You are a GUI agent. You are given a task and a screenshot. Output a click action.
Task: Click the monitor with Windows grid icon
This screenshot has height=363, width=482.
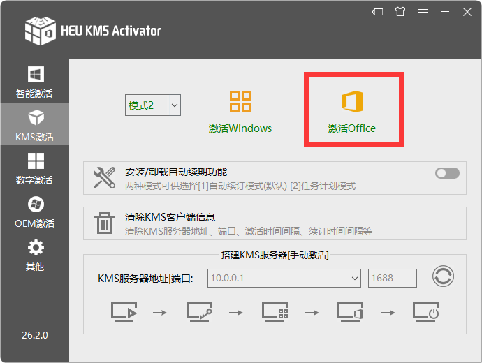pos(275,312)
